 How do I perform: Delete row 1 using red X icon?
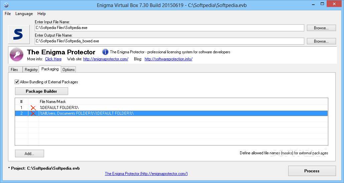click(33, 107)
